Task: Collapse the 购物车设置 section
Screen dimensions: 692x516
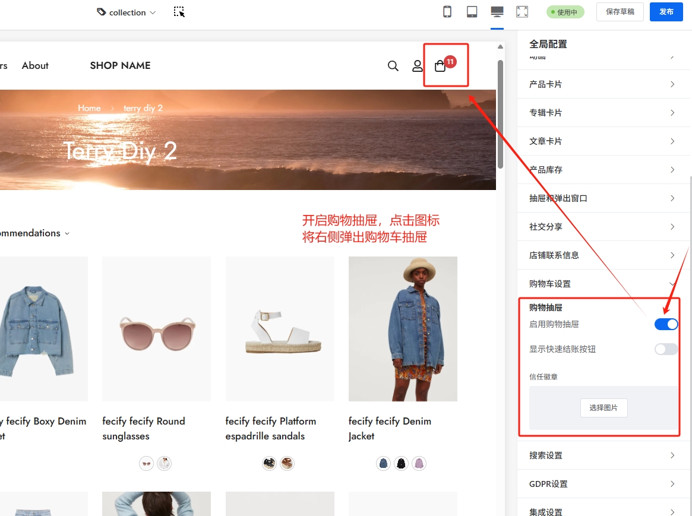Action: [603, 284]
